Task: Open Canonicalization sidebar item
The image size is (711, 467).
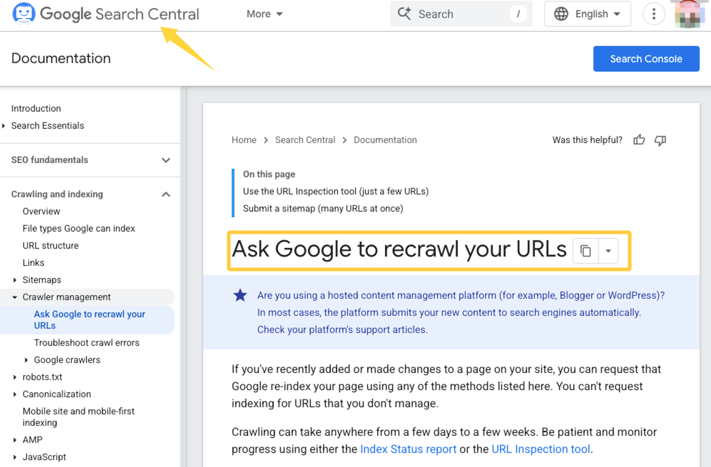Action: [57, 395]
